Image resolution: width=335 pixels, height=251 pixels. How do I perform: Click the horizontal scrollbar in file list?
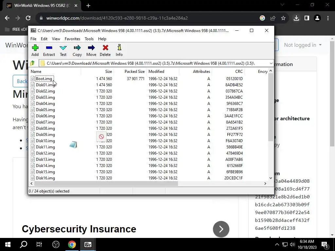[106, 183]
